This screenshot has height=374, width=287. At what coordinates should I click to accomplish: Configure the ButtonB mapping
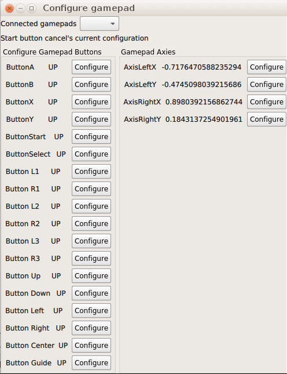[91, 85]
